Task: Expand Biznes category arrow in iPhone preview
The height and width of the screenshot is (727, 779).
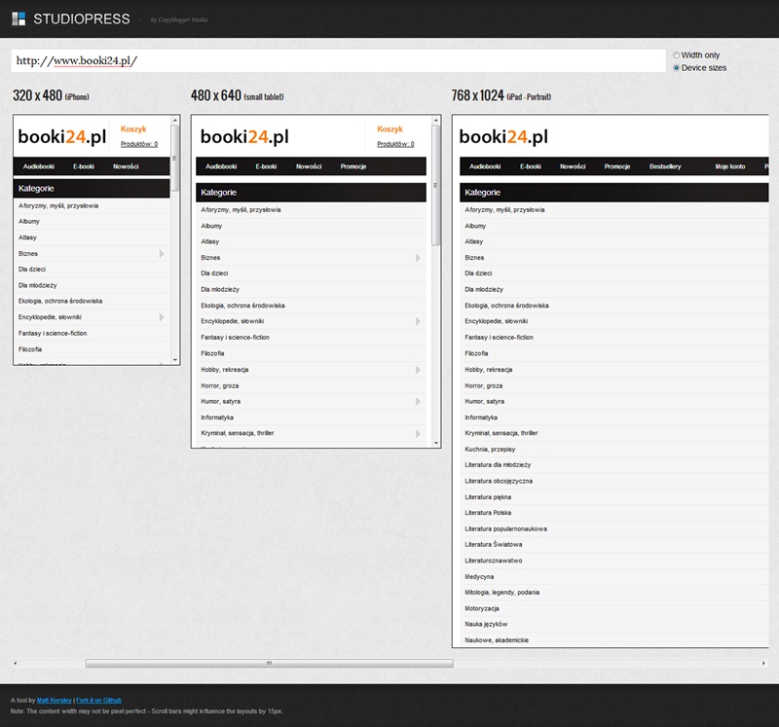Action: (x=162, y=253)
